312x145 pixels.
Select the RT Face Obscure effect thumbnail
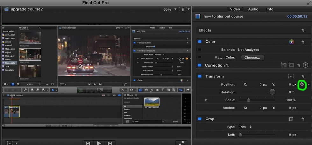click(x=152, y=102)
